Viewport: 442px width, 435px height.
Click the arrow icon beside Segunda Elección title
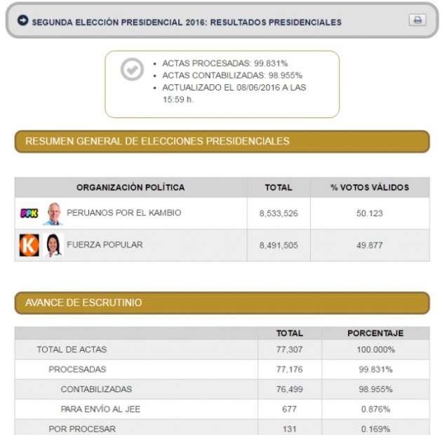22,20
